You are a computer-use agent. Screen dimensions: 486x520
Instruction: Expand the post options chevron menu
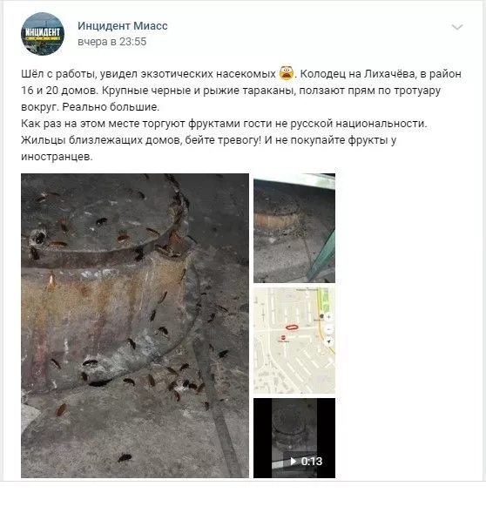(457, 27)
